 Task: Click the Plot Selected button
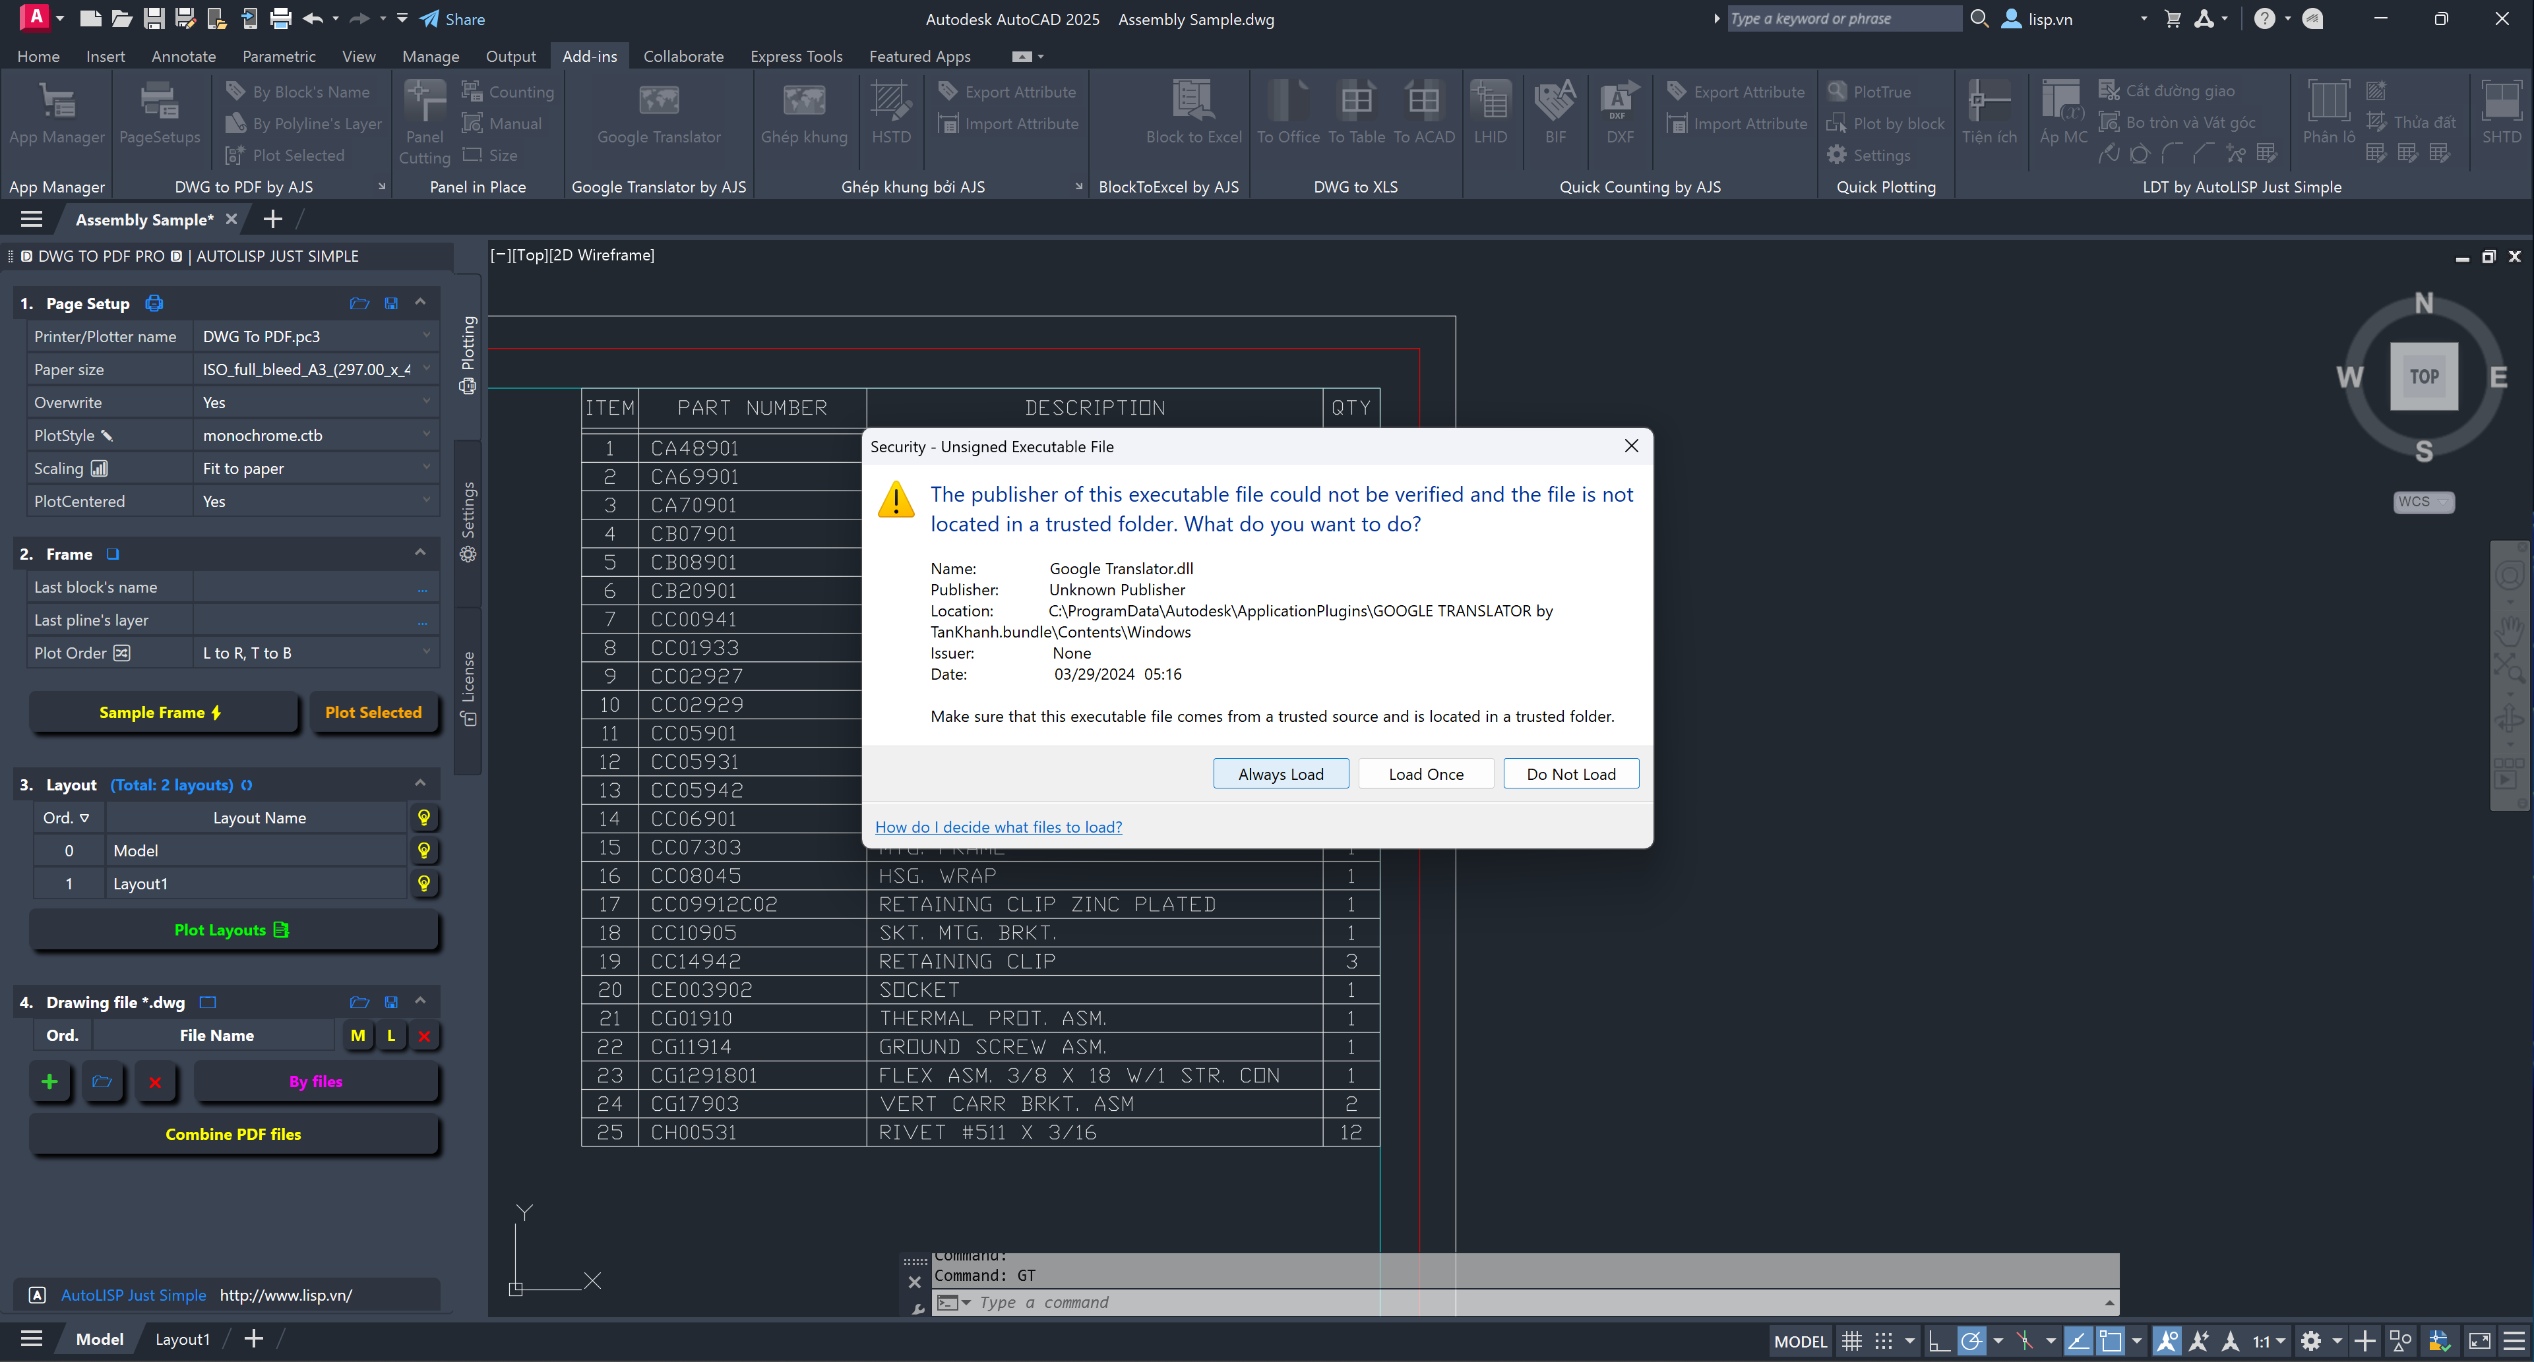click(373, 712)
